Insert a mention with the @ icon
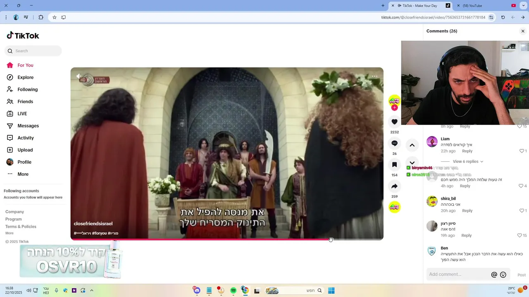This screenshot has width=529, height=297. [494, 275]
